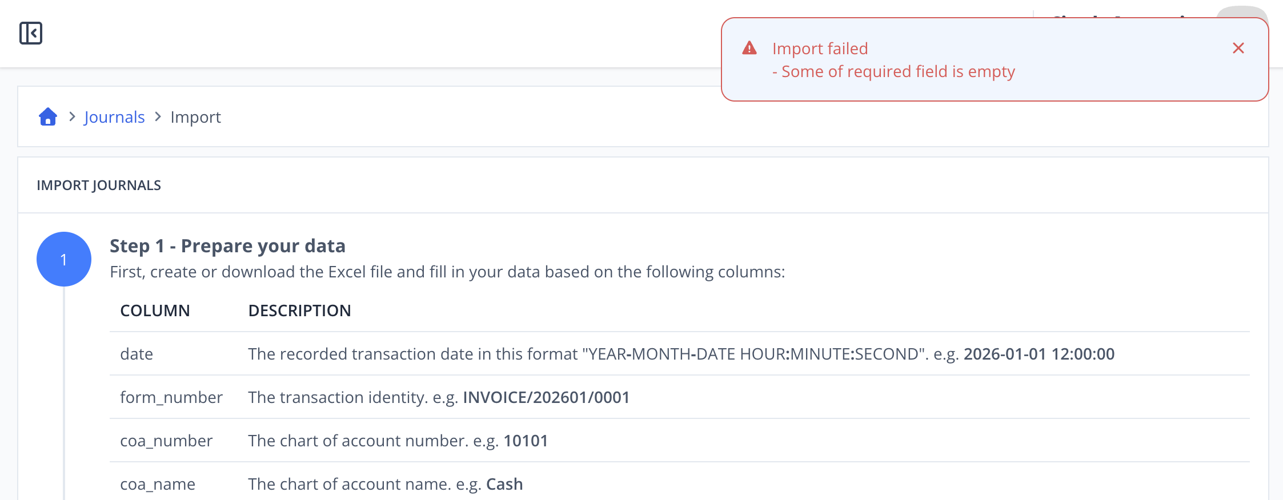Select the Import breadcrumb item
The image size is (1283, 500).
tap(195, 117)
